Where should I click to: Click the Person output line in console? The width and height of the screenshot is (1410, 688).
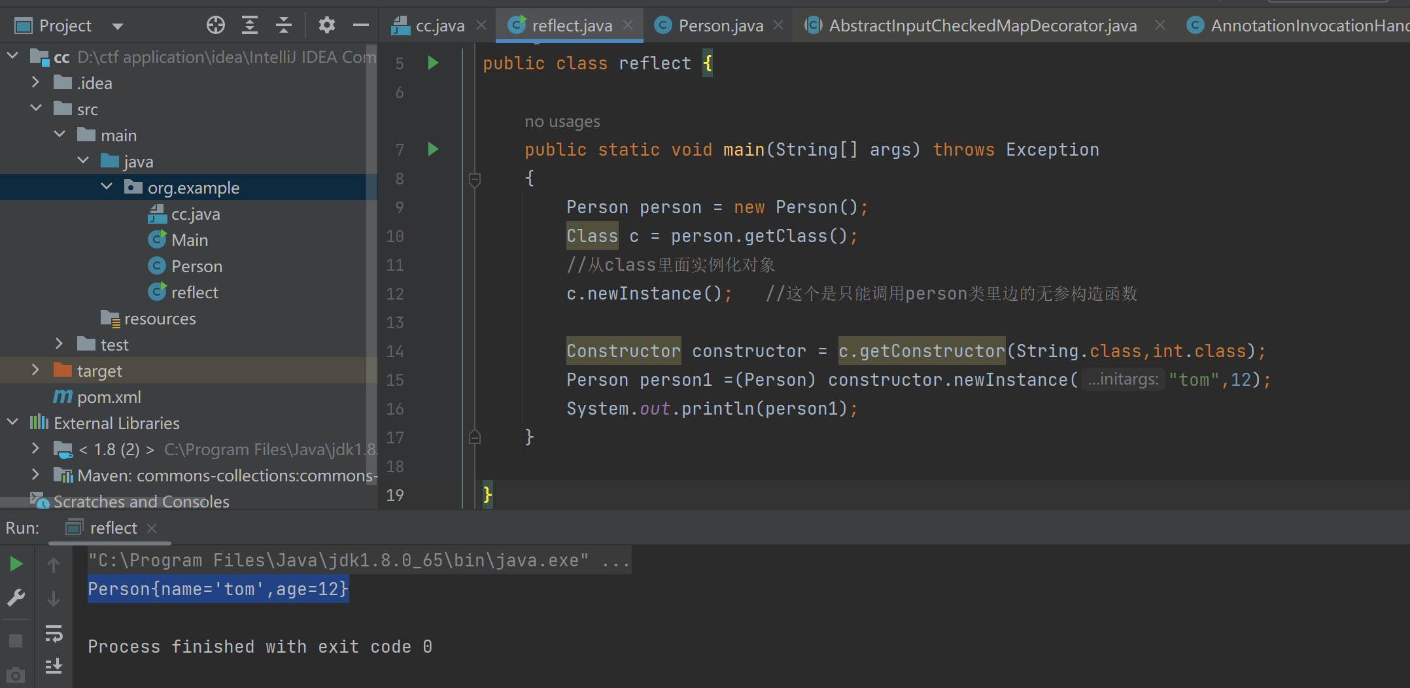[x=218, y=589]
